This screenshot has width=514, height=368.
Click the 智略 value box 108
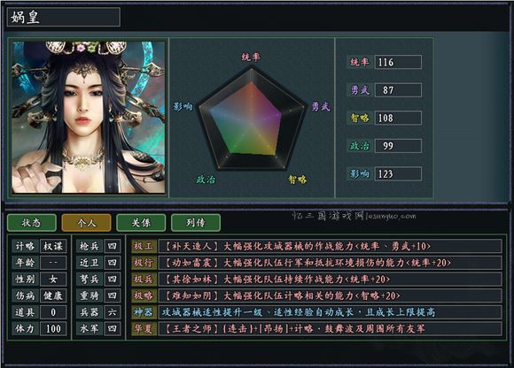click(x=398, y=118)
